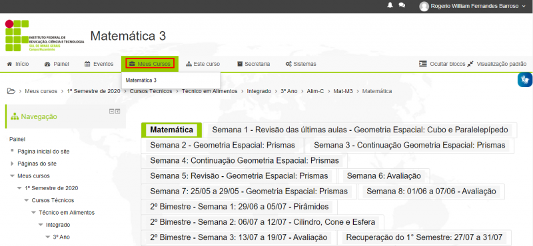
Task: Click the Este curso sitemap icon
Action: tap(189, 64)
